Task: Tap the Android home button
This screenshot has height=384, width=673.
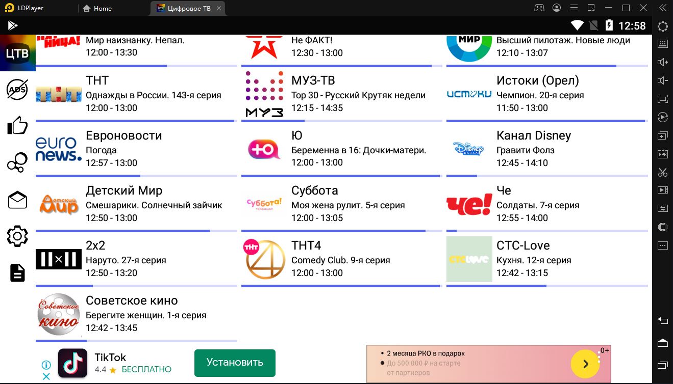Action: pyautogui.click(x=663, y=342)
